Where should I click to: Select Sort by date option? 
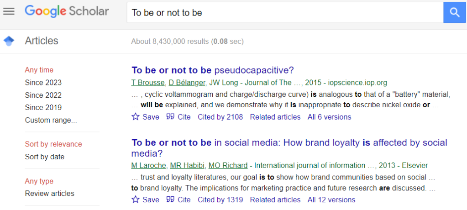coord(45,157)
